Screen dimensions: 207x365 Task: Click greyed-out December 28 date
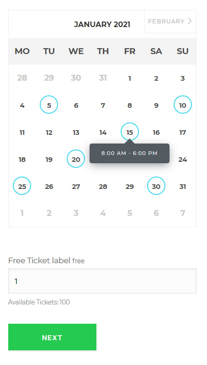[22, 78]
